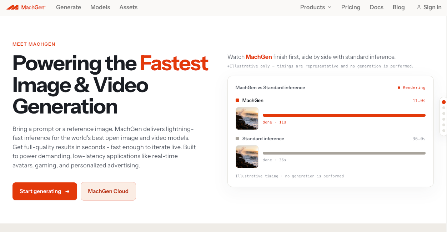Click the user icon beside Sign in

click(x=419, y=7)
